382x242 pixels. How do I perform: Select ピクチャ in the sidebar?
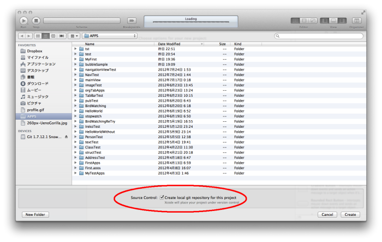pos(44,103)
